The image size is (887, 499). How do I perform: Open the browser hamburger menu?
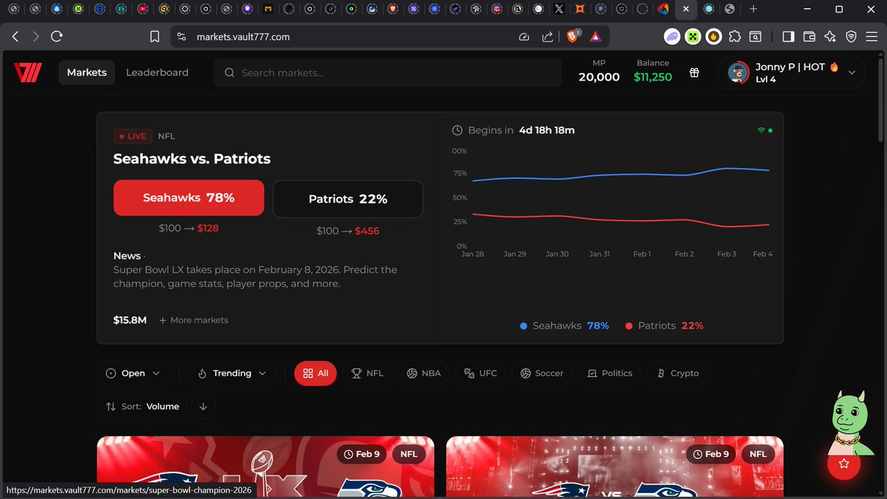pyautogui.click(x=872, y=36)
